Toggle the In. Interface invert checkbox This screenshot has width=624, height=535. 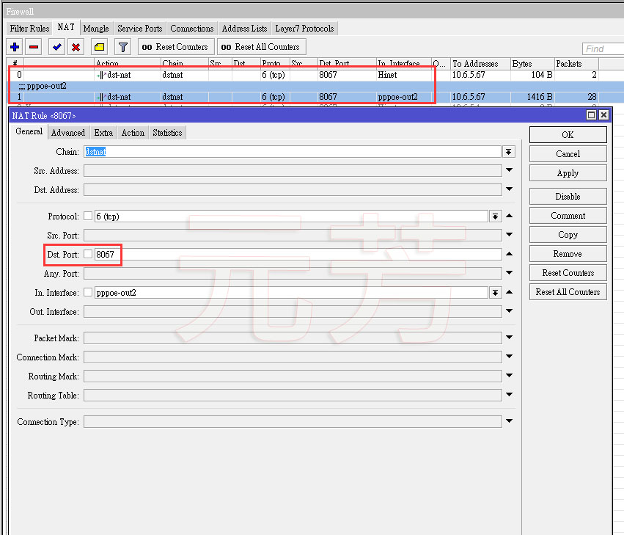pos(88,292)
